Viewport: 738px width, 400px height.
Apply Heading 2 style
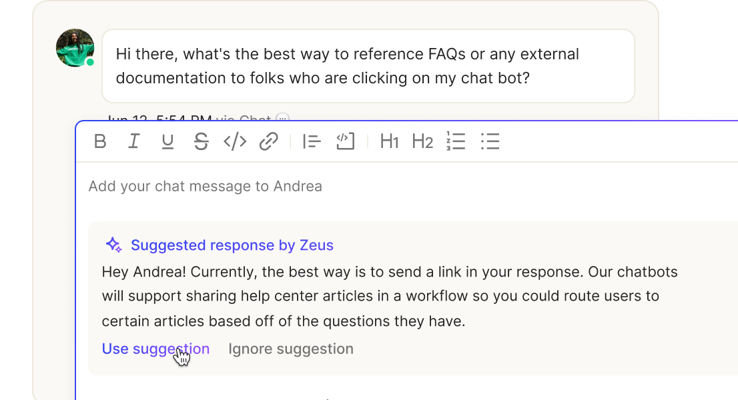coord(422,141)
